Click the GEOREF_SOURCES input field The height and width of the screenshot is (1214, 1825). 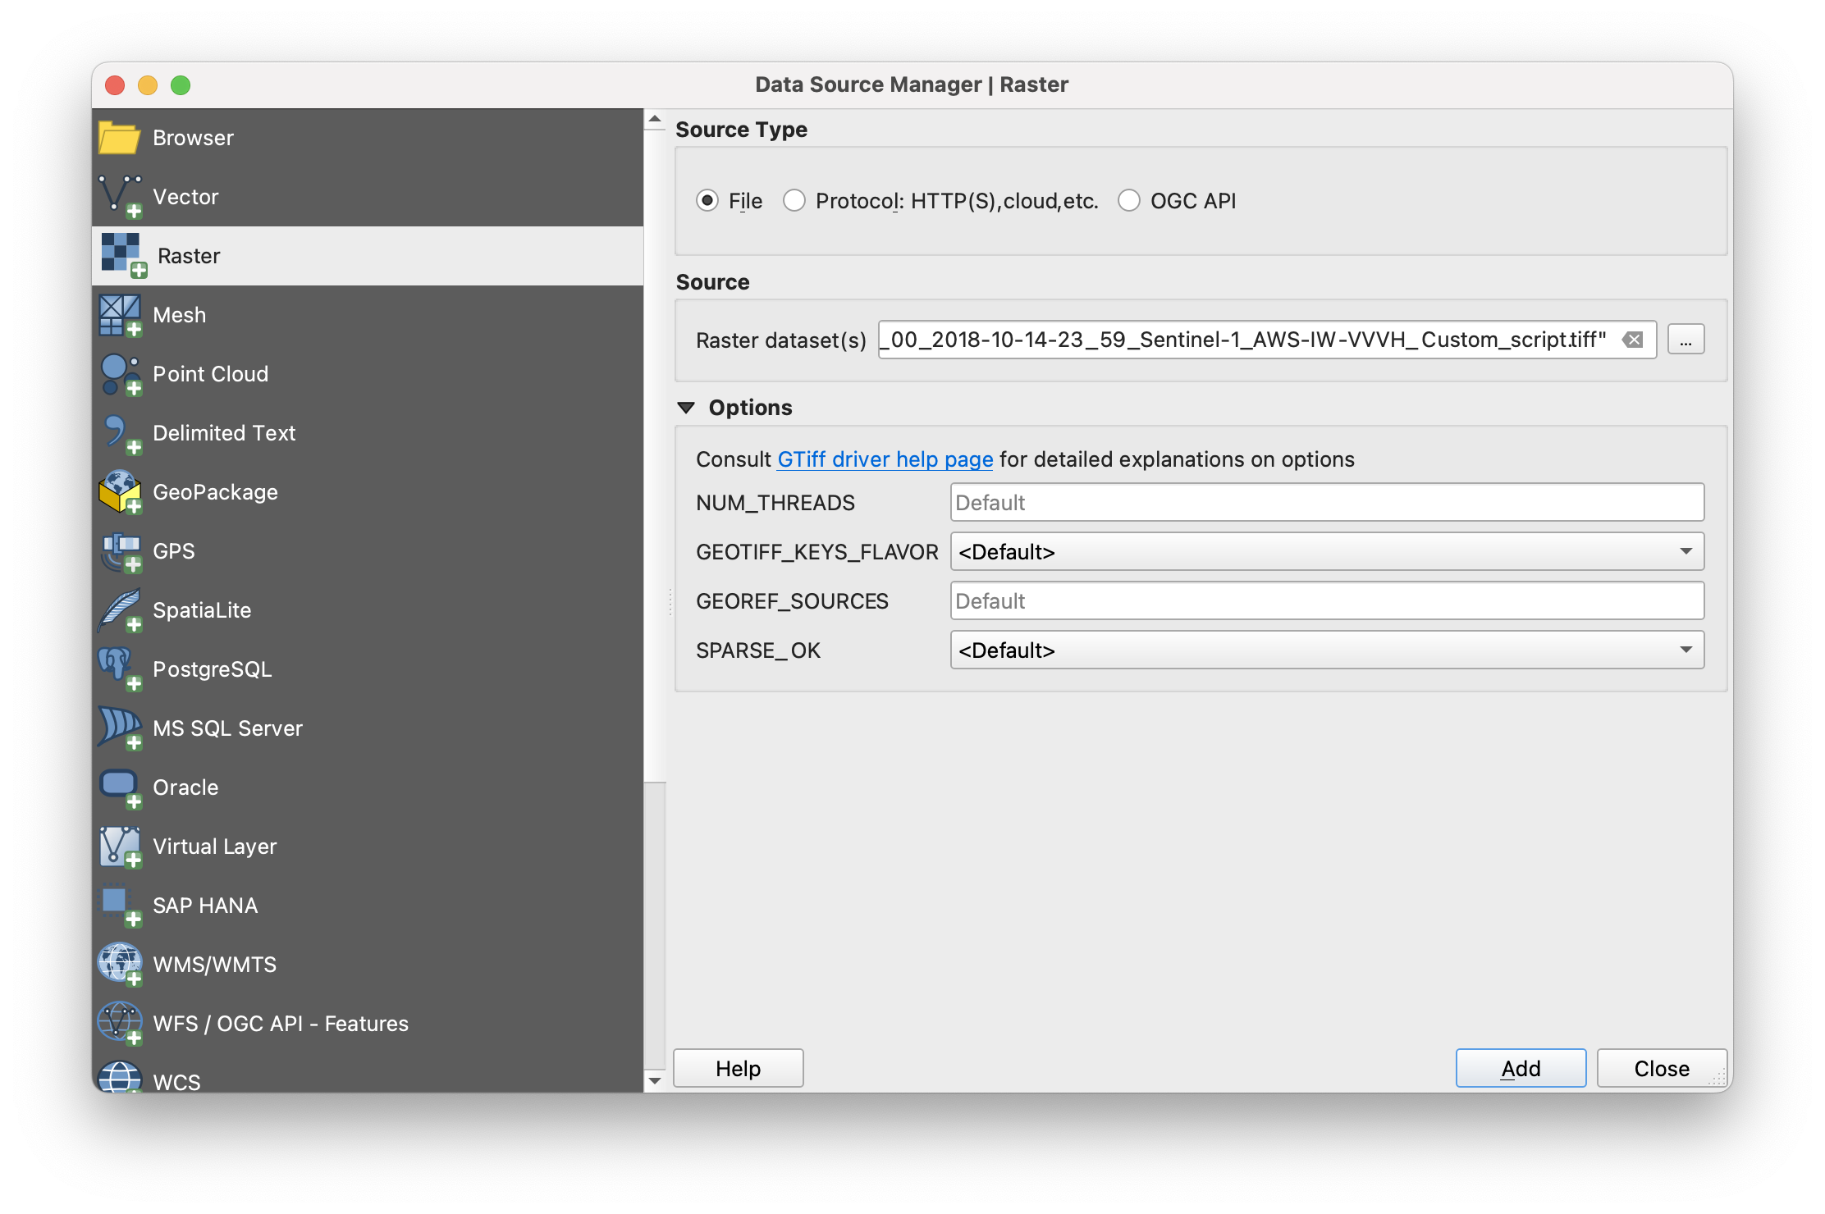coord(1327,600)
